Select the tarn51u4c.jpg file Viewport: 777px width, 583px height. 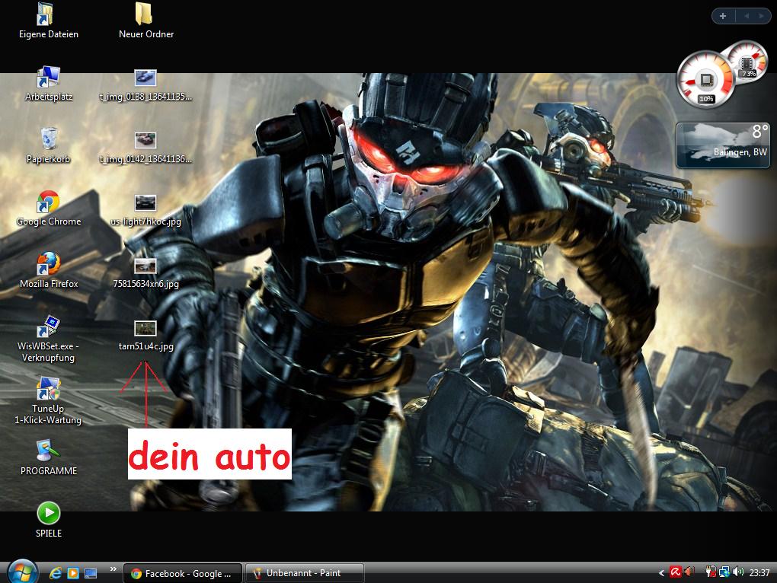coord(145,336)
